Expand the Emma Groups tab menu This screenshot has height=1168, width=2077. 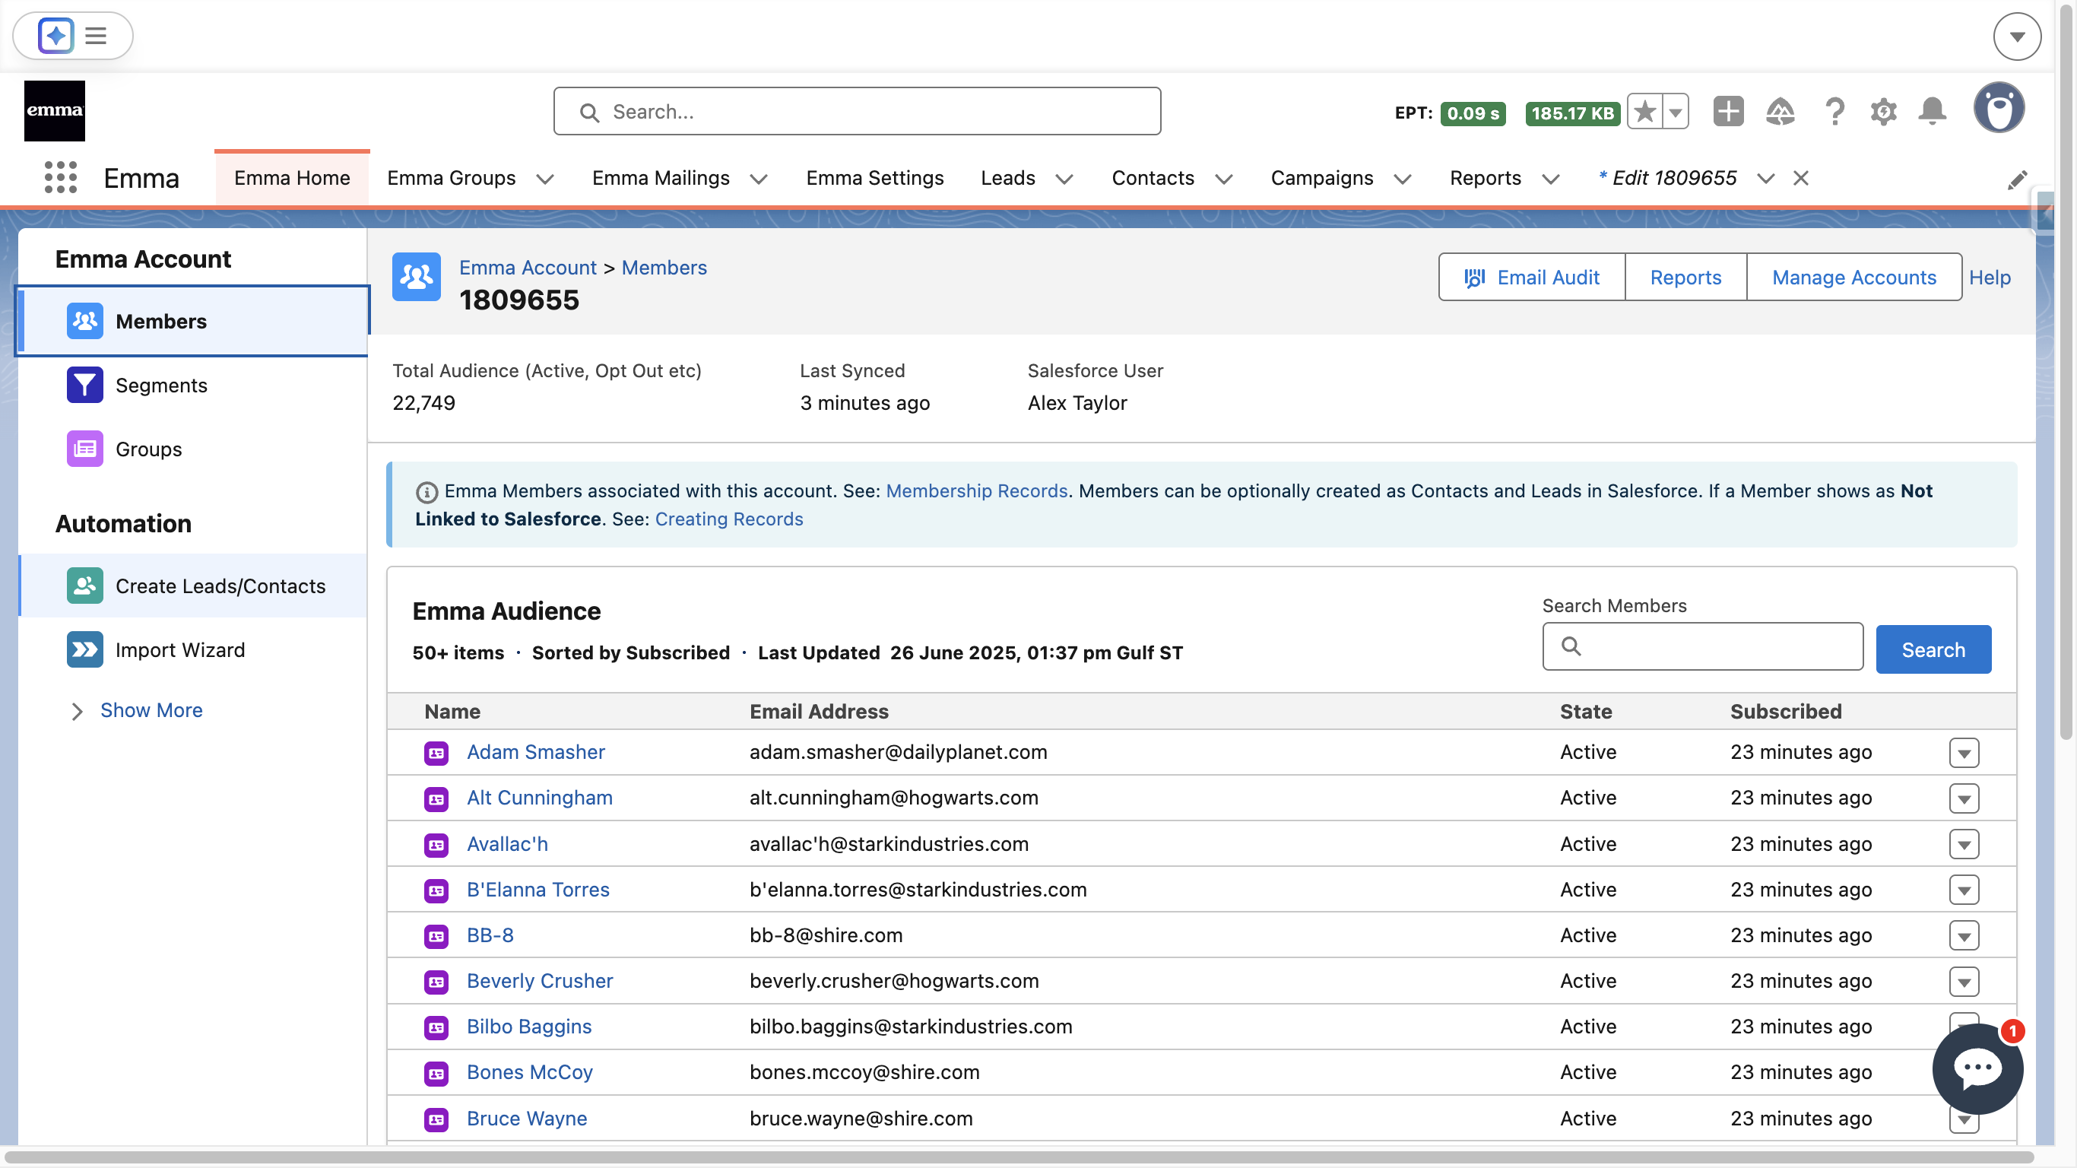(x=545, y=178)
